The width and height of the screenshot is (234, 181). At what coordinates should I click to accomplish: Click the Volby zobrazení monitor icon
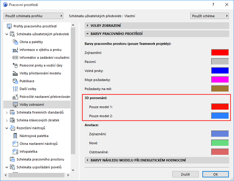tap(15, 105)
